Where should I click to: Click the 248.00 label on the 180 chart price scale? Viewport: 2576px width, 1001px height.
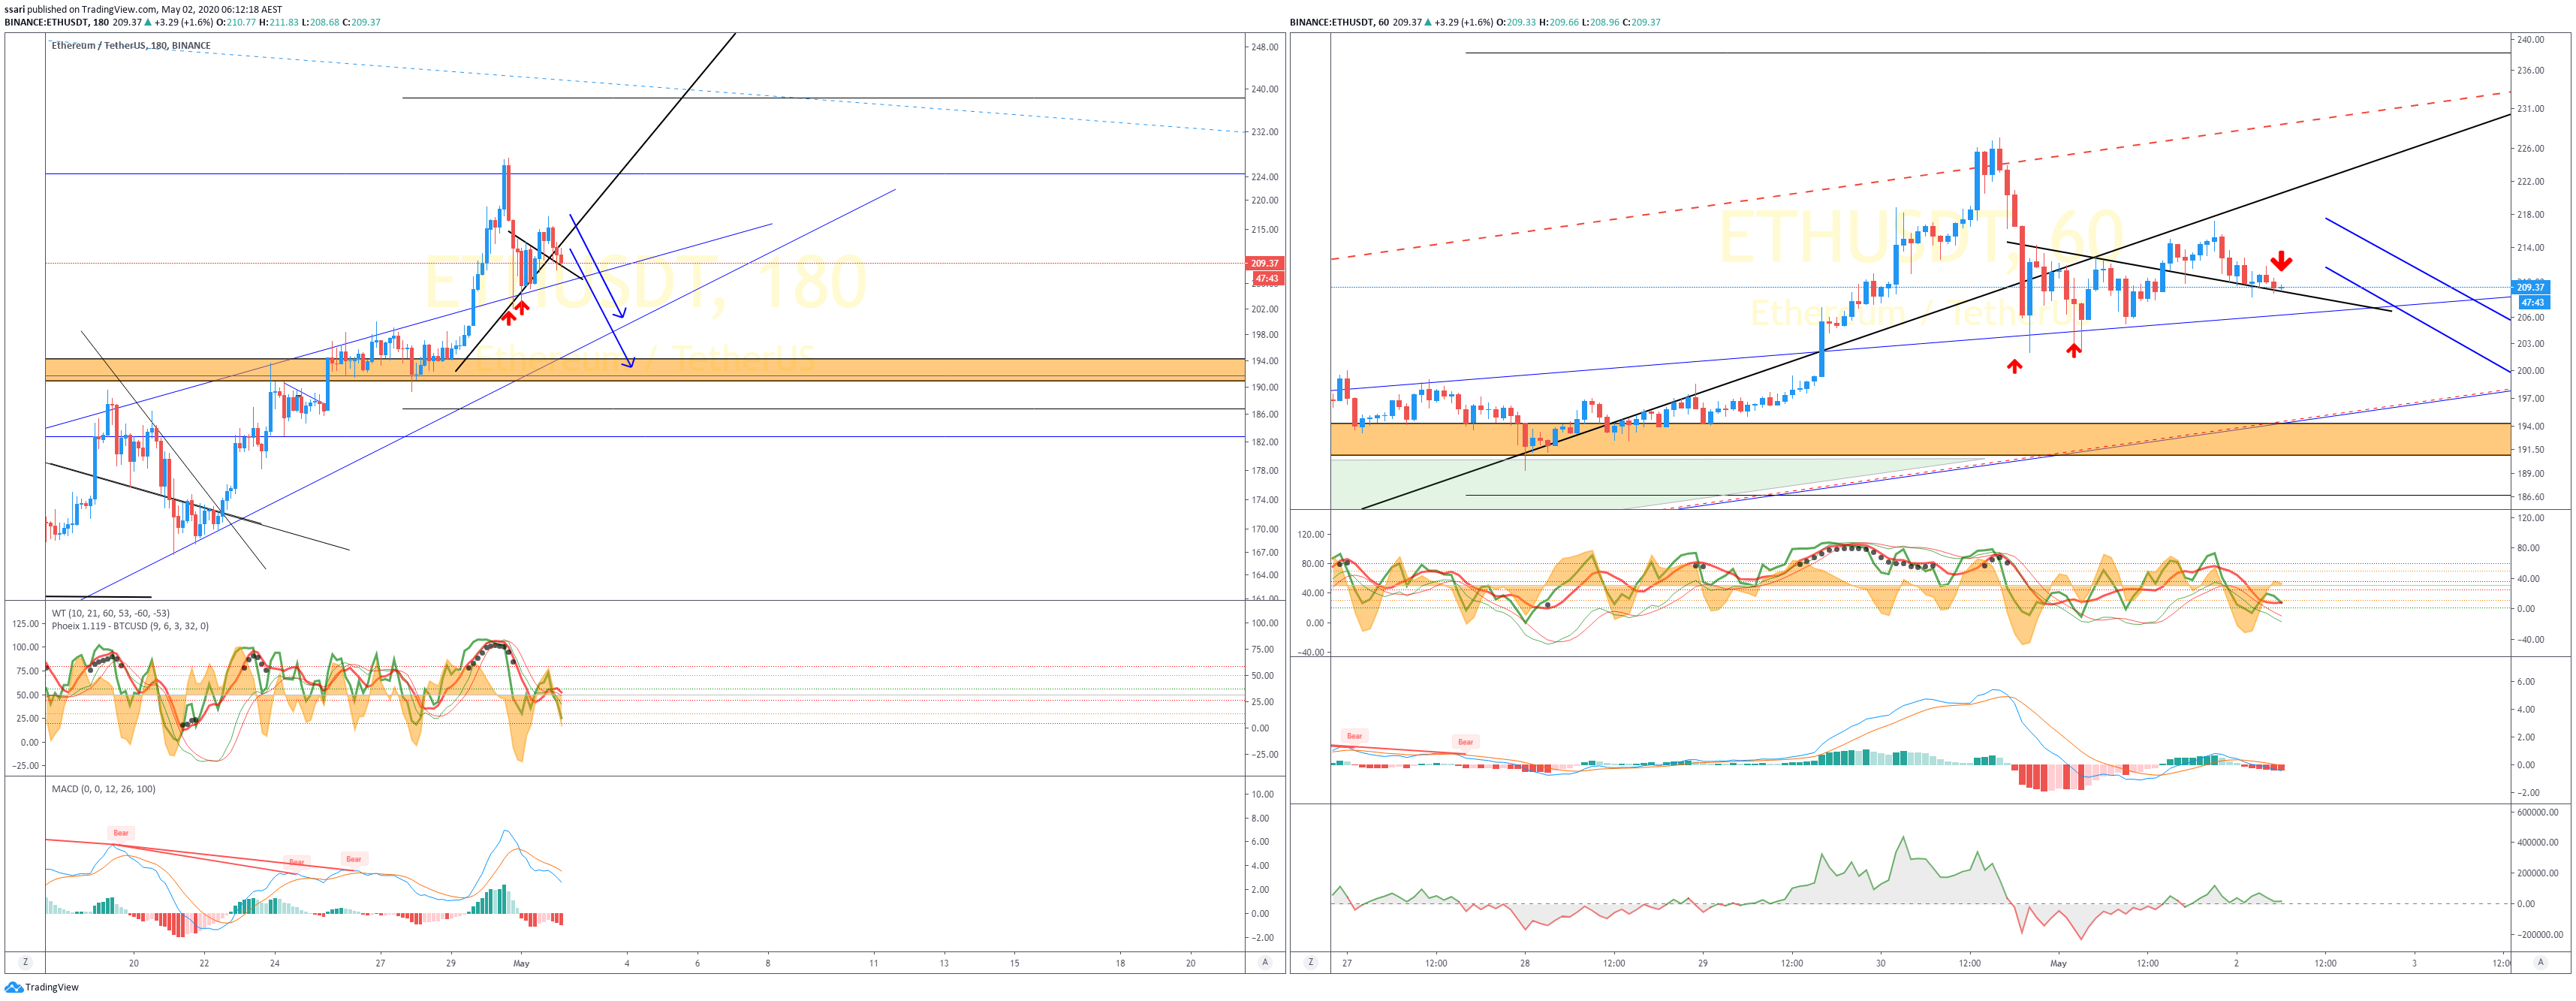1264,47
